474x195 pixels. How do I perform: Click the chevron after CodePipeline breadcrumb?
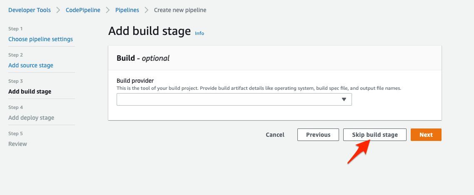coord(108,10)
